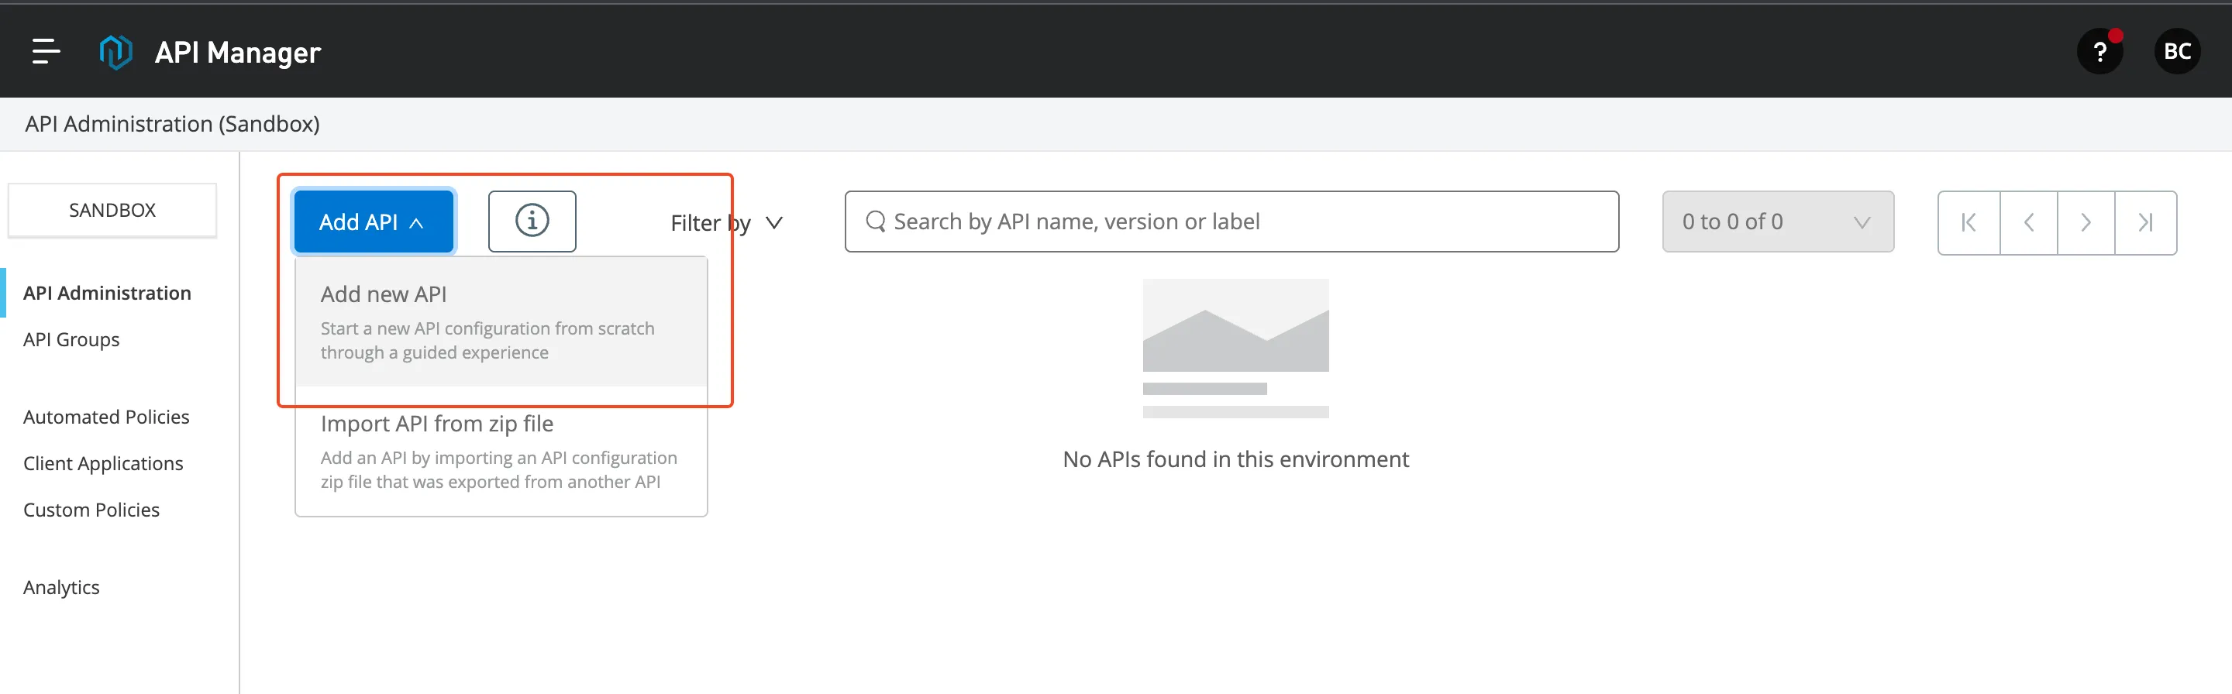Image resolution: width=2232 pixels, height=694 pixels.
Task: Expand the Filter by dropdown
Action: tap(726, 224)
